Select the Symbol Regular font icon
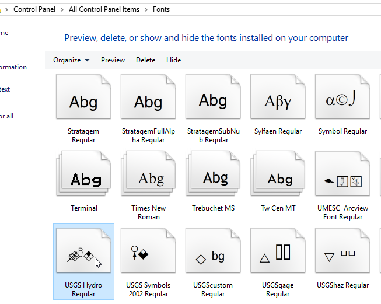The height and width of the screenshot is (304, 381). click(x=342, y=96)
